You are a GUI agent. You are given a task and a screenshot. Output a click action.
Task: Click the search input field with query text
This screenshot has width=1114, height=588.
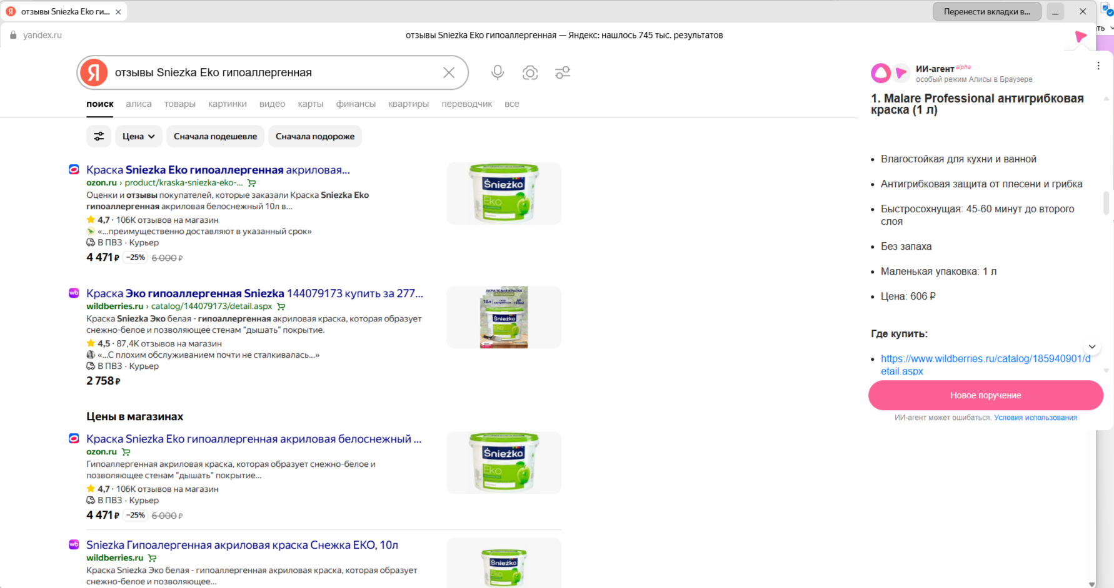point(275,73)
